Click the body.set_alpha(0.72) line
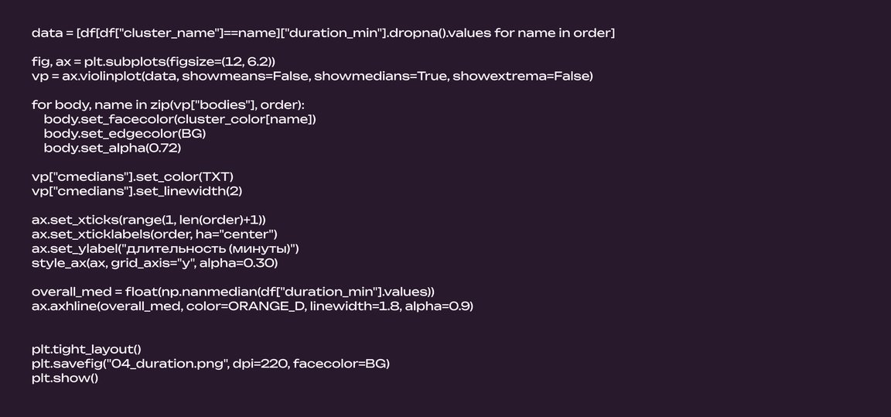The width and height of the screenshot is (891, 417). (x=112, y=148)
